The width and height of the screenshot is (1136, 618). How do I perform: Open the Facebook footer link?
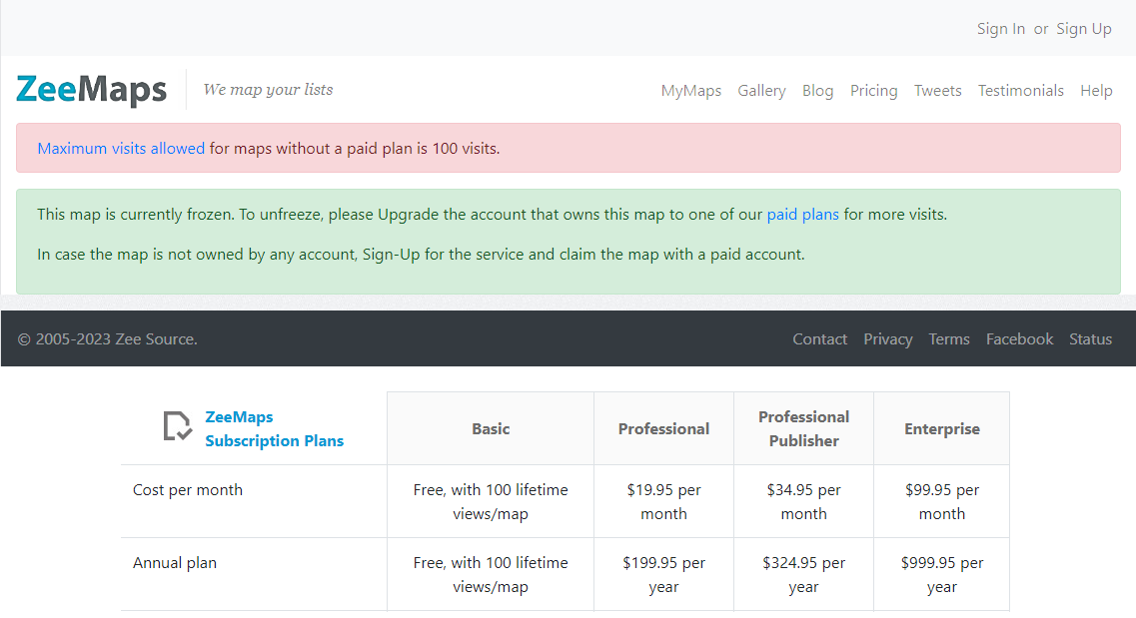click(1019, 338)
